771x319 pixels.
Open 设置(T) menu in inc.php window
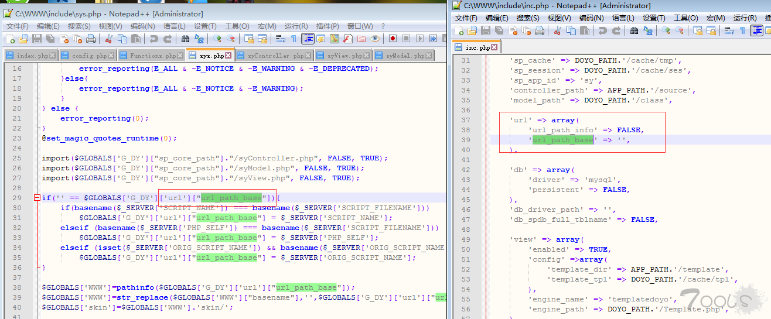pos(654,18)
